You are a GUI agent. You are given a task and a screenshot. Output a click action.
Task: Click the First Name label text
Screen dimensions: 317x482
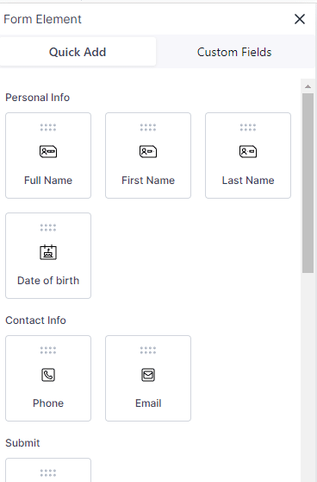(148, 181)
